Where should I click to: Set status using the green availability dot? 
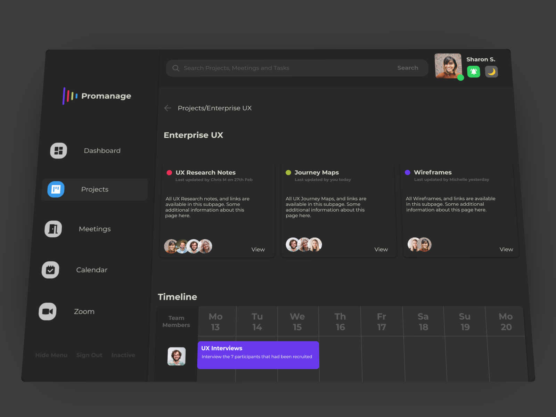pos(460,78)
